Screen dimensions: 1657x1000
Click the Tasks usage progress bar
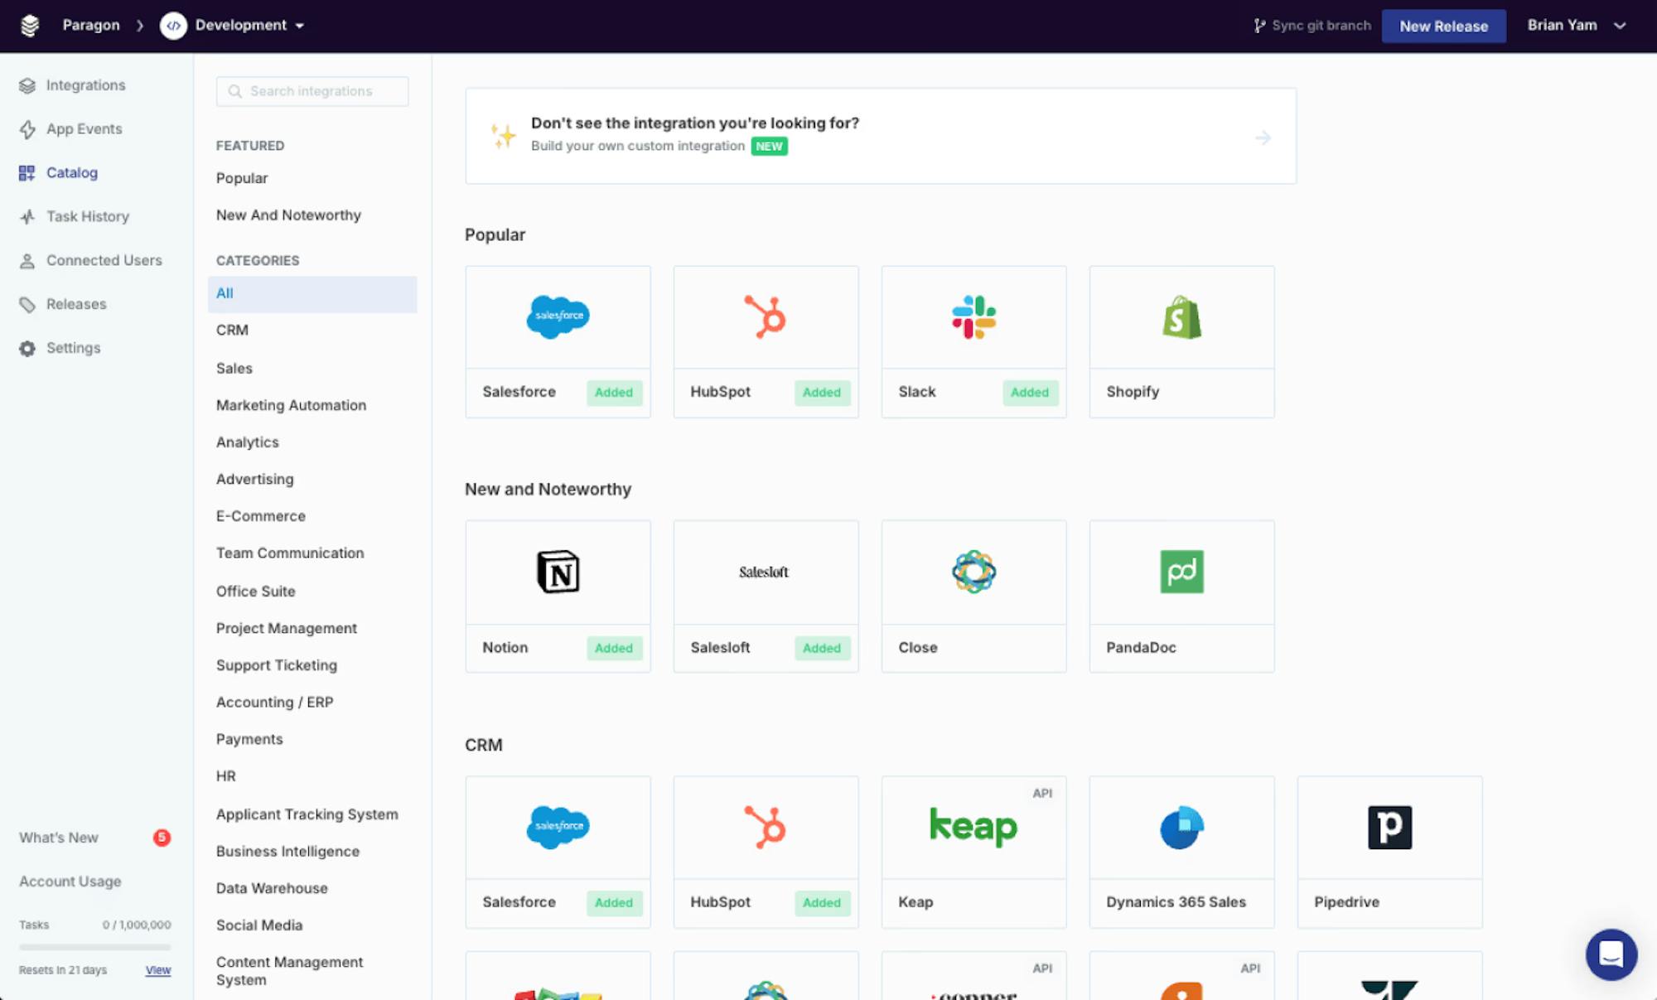[94, 947]
